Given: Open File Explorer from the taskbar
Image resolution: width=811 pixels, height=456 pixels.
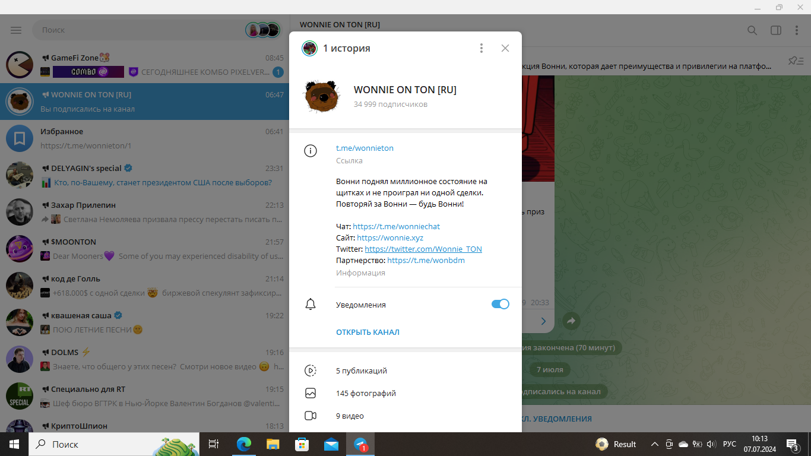Looking at the screenshot, I should (273, 444).
